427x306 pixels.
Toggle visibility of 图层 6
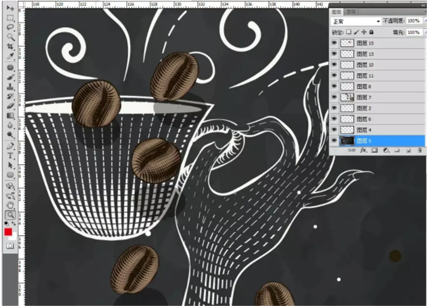pyautogui.click(x=334, y=119)
